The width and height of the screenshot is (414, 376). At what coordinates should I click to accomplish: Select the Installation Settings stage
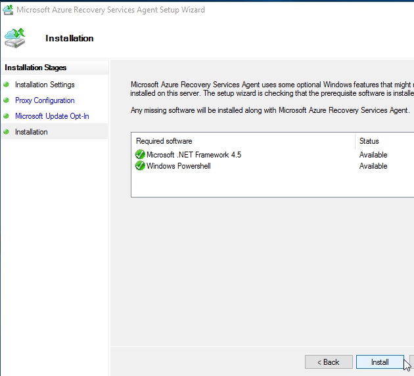[45, 85]
